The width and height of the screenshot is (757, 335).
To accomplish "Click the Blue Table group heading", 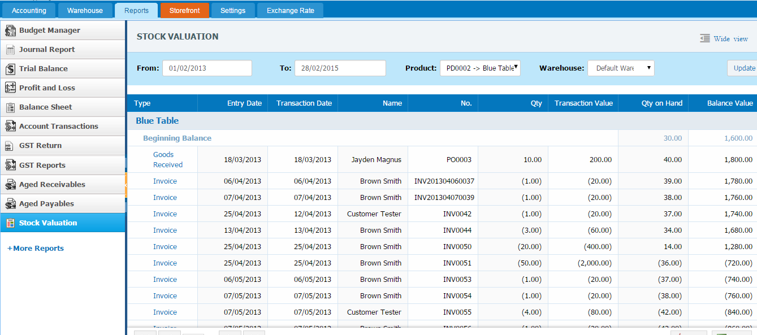I will (157, 121).
